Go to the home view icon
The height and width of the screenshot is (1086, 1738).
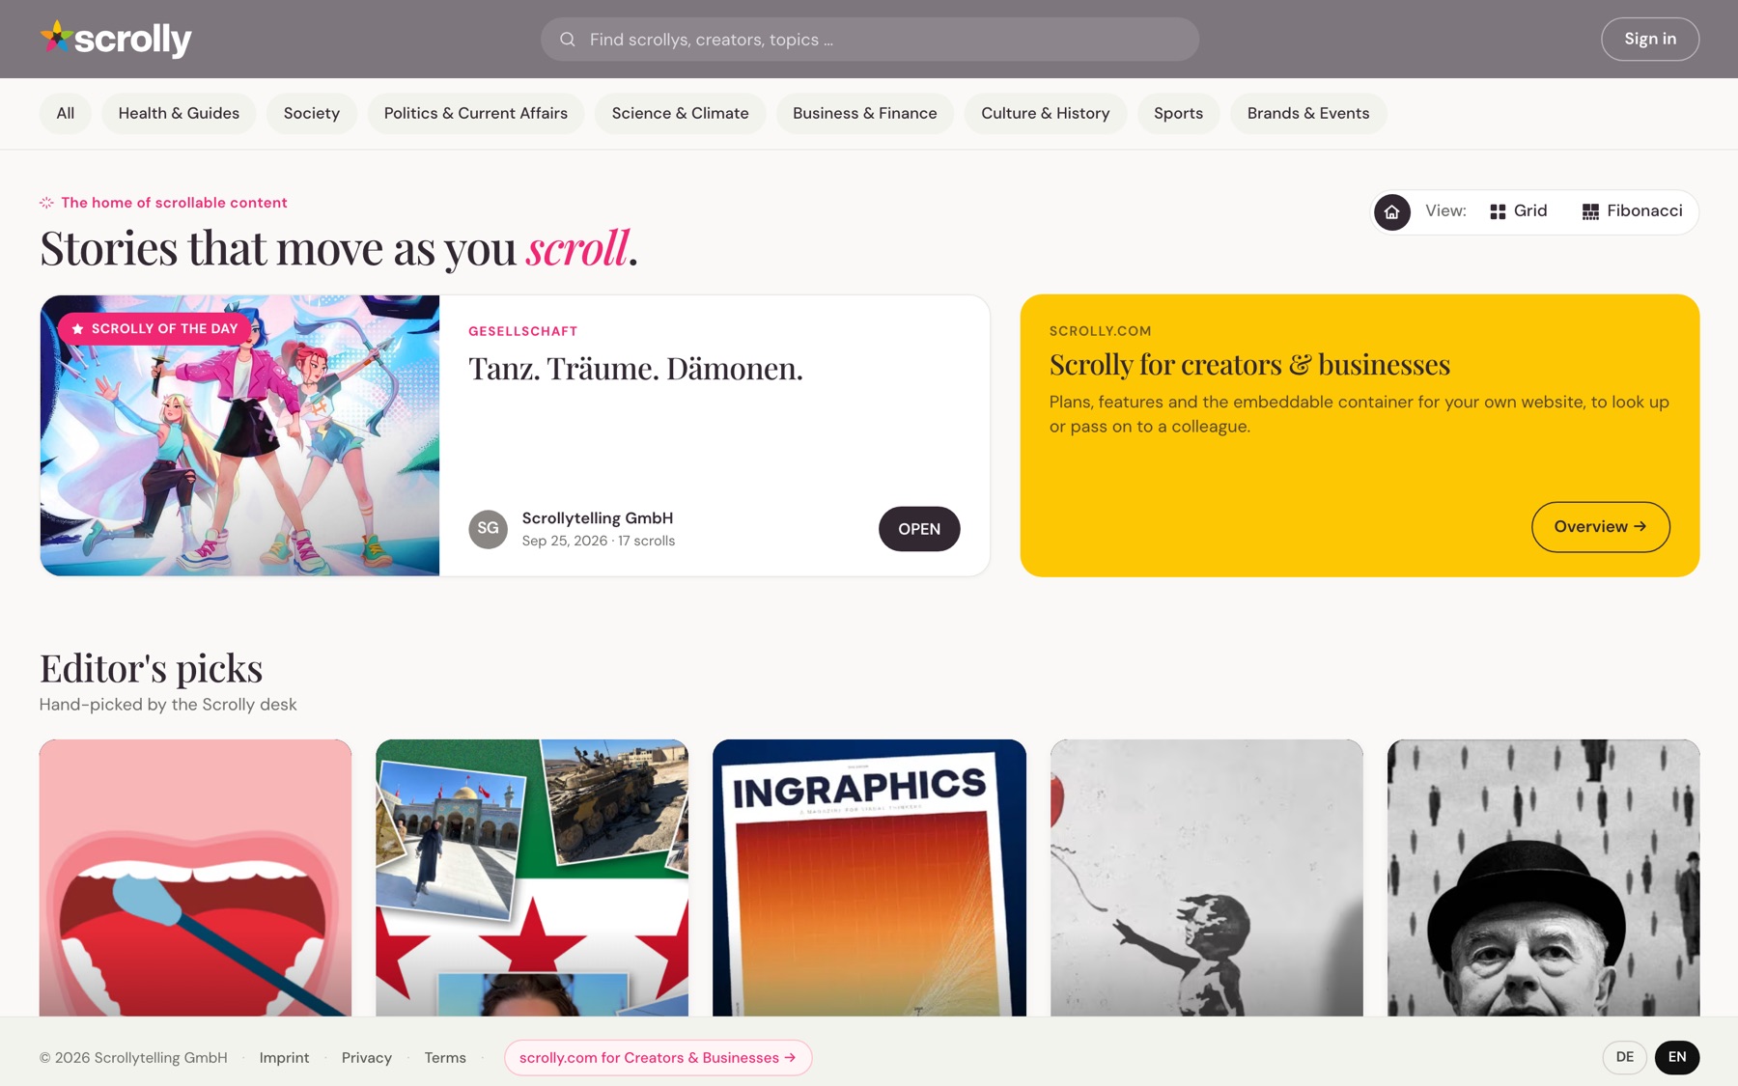pyautogui.click(x=1391, y=211)
